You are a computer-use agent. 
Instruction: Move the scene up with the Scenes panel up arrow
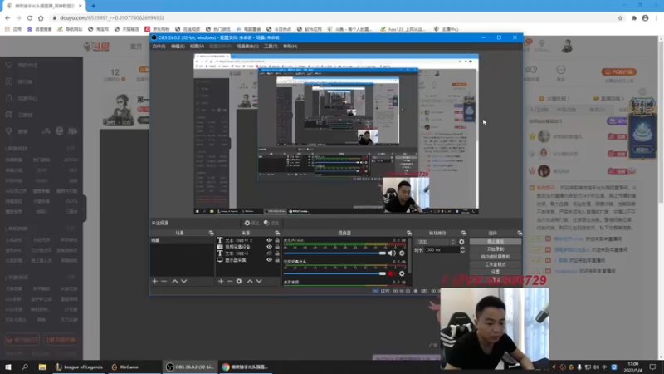tap(174, 281)
